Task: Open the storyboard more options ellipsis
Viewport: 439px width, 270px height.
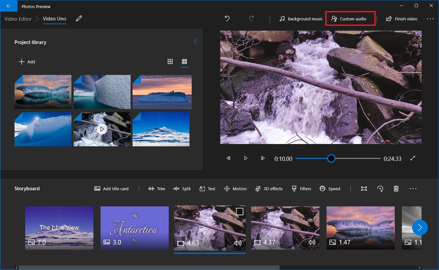Action: (413, 189)
